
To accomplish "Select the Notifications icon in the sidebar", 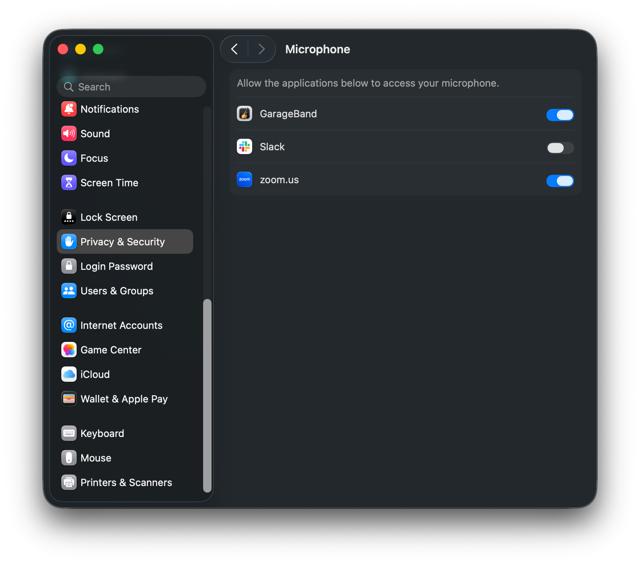I will (69, 109).
